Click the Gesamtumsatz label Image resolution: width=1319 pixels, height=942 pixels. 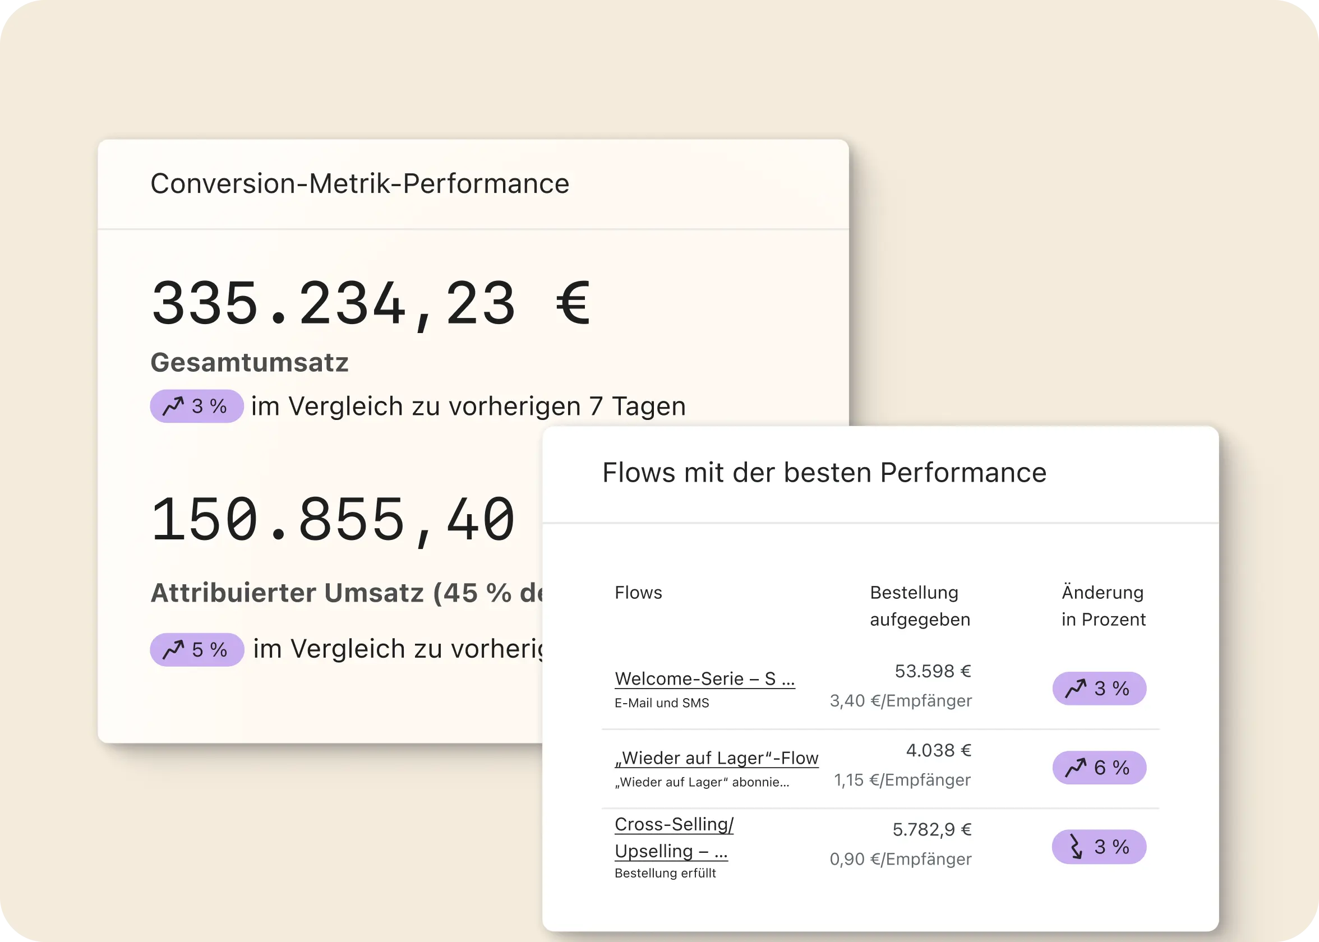pyautogui.click(x=250, y=363)
